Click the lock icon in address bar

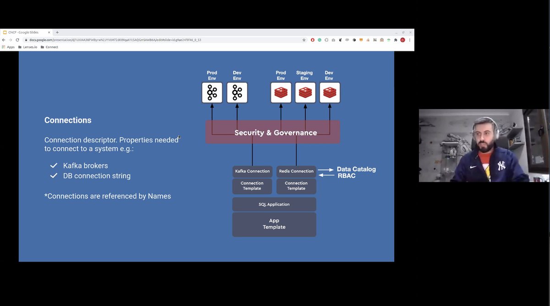[x=27, y=40]
